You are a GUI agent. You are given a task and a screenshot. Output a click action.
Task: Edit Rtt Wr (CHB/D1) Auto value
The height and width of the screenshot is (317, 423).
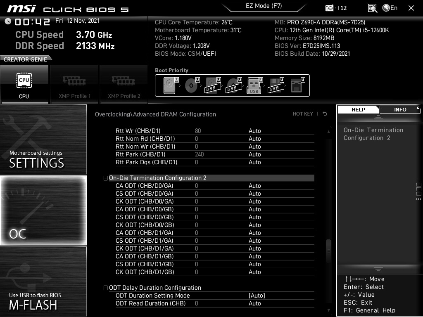point(254,131)
